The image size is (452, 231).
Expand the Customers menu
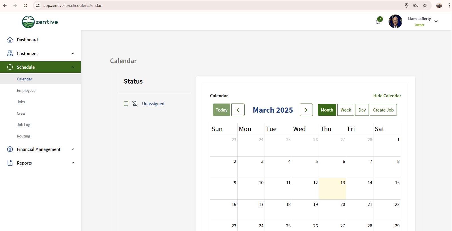coord(73,53)
